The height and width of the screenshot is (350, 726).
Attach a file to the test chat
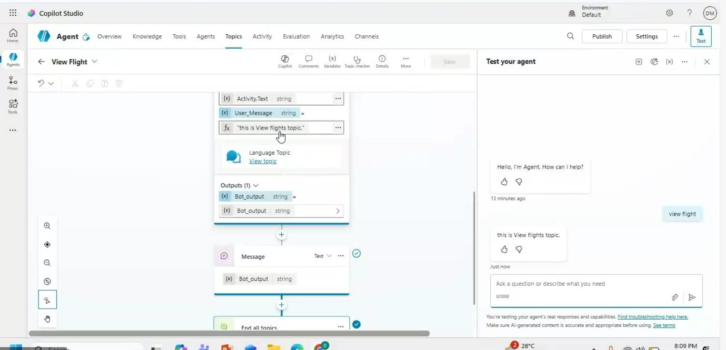click(x=675, y=297)
